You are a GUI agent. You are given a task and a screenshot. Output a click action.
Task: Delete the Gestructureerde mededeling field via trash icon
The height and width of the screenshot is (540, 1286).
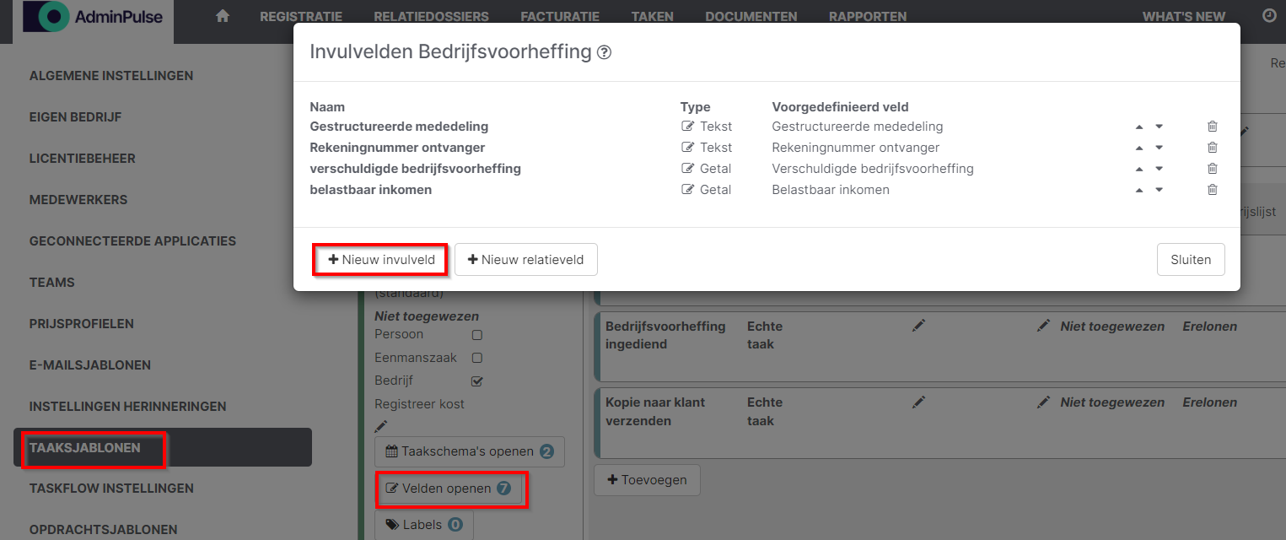[1212, 127]
